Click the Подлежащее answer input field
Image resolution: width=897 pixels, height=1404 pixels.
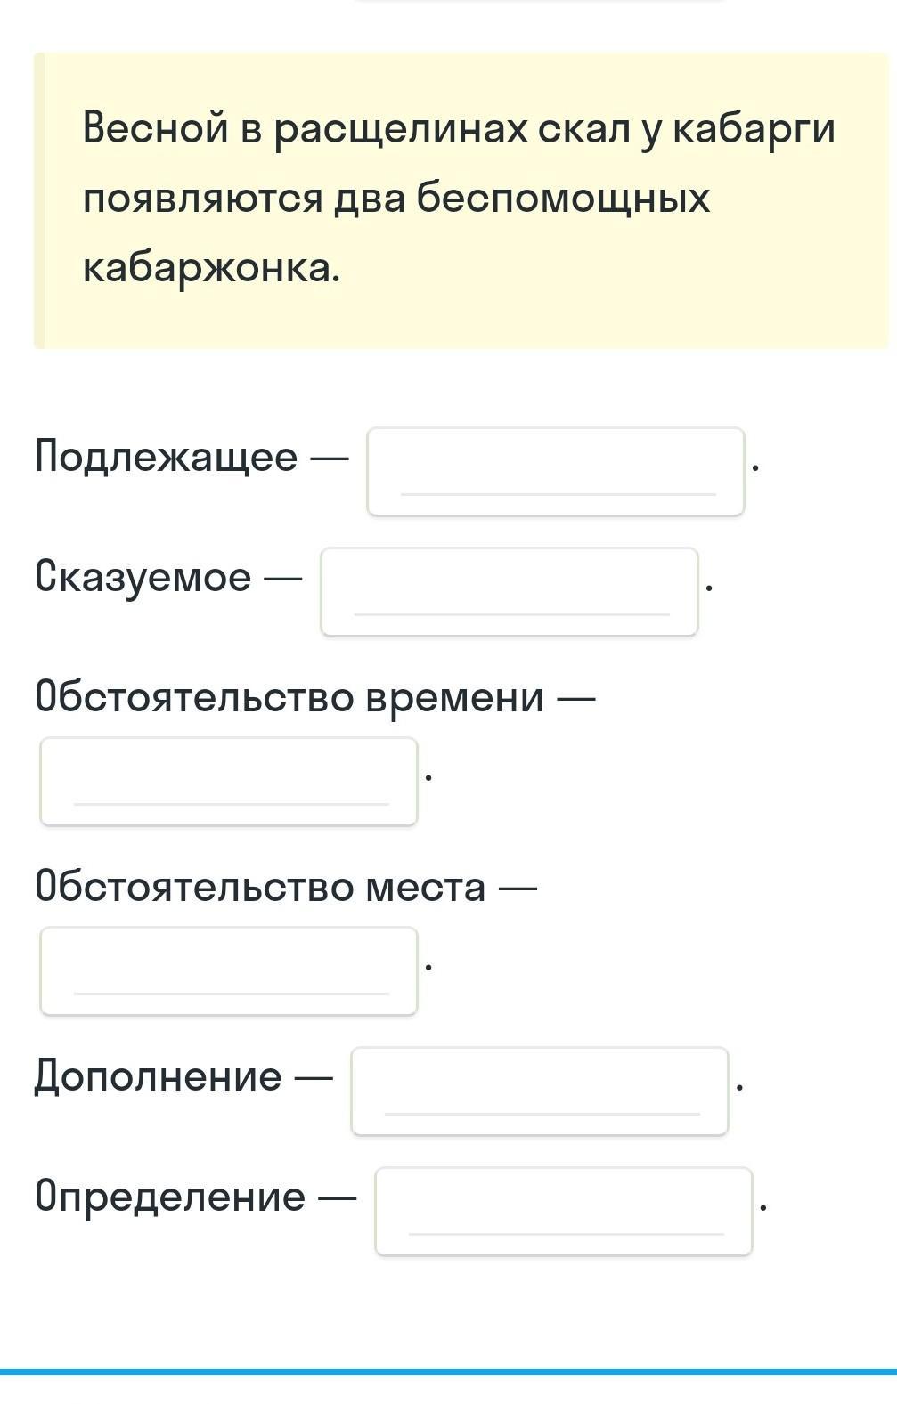[x=555, y=471]
